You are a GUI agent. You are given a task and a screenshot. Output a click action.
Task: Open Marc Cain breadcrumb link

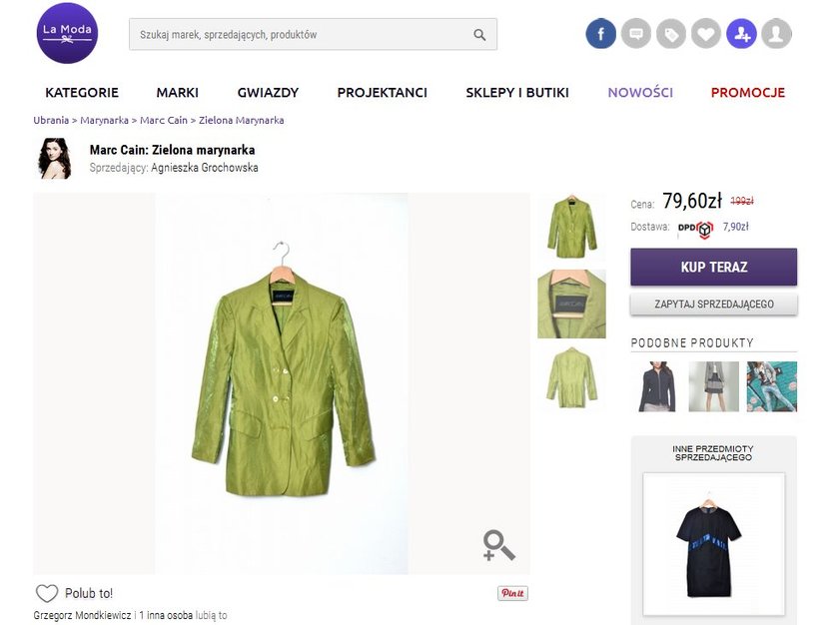162,120
